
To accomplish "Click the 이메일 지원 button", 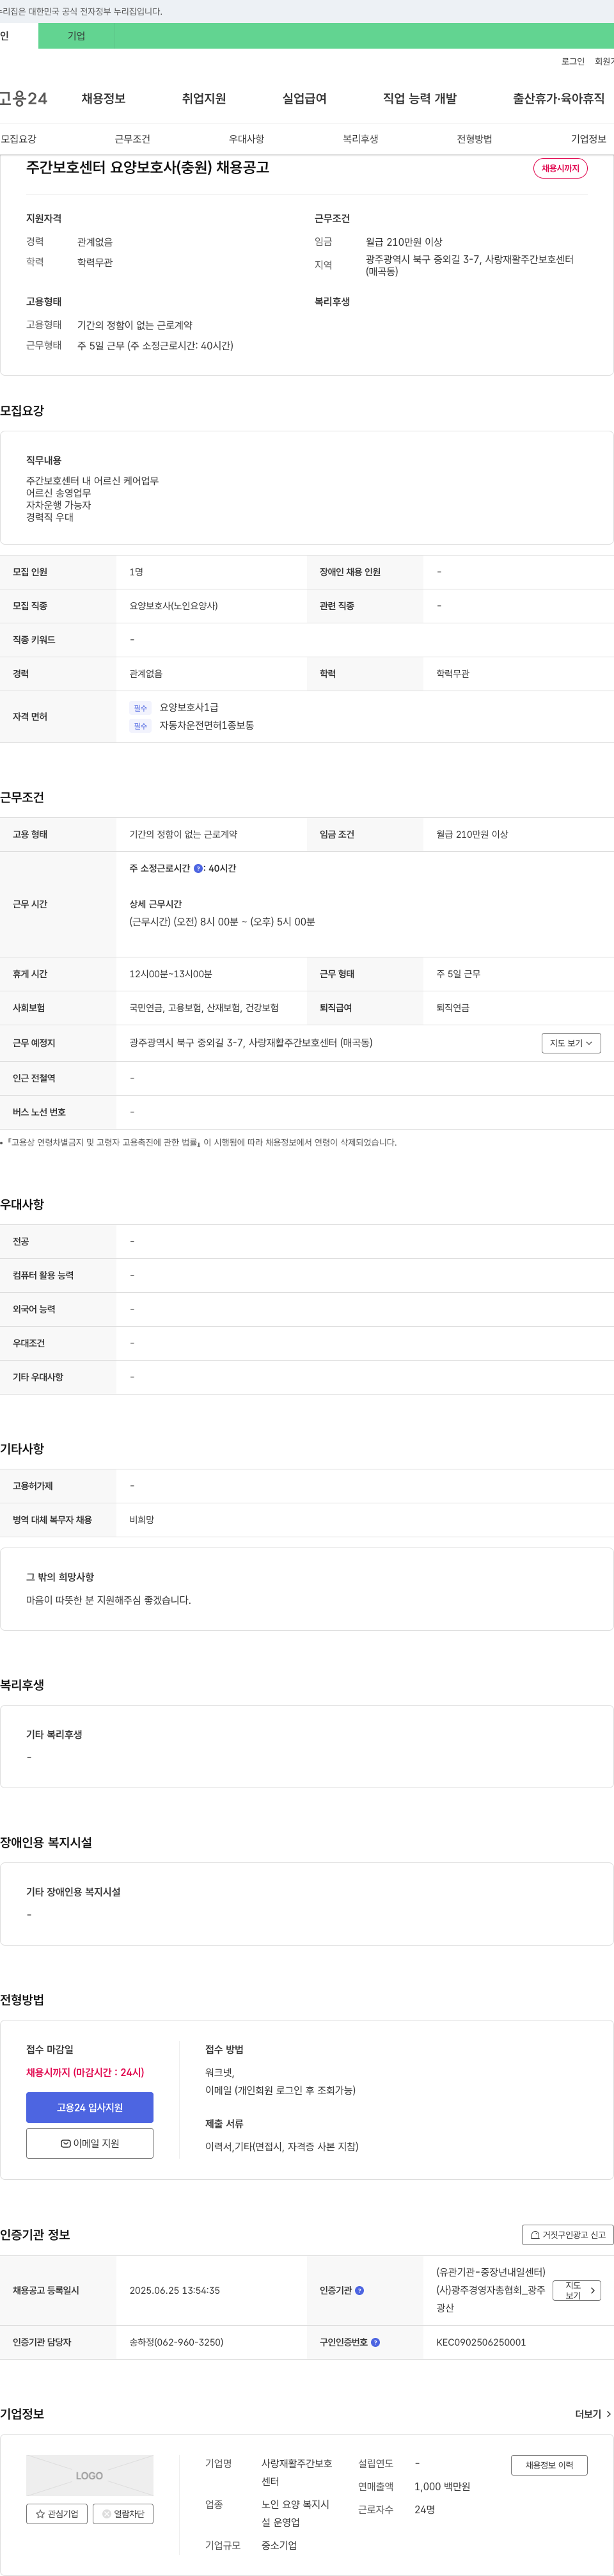I will 90,2143.
